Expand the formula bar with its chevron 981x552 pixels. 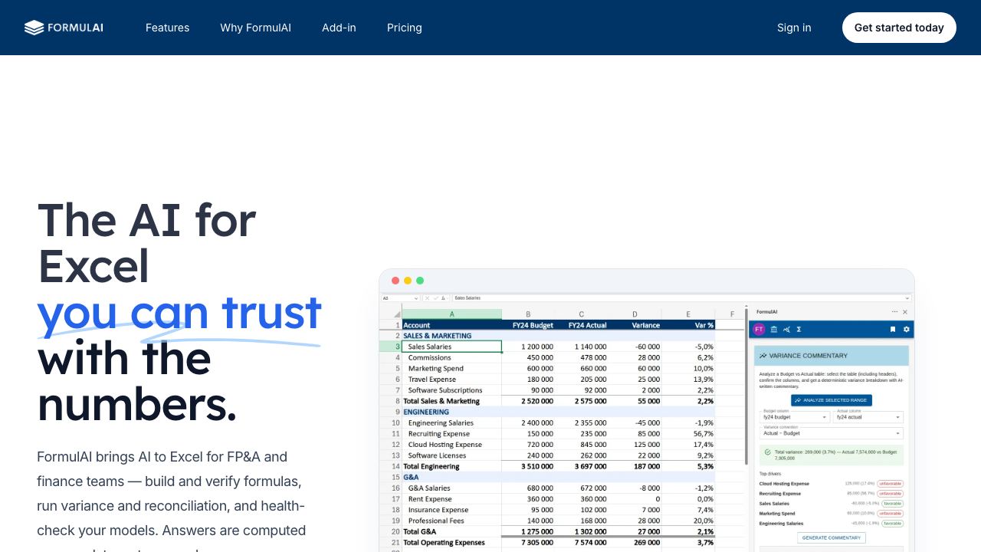(x=907, y=298)
